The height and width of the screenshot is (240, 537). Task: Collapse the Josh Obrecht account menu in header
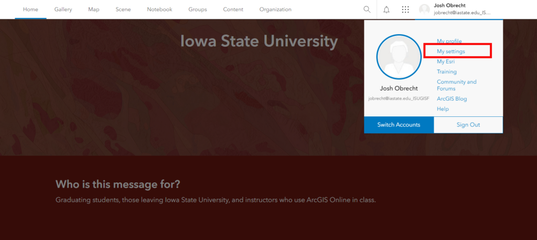(x=459, y=9)
